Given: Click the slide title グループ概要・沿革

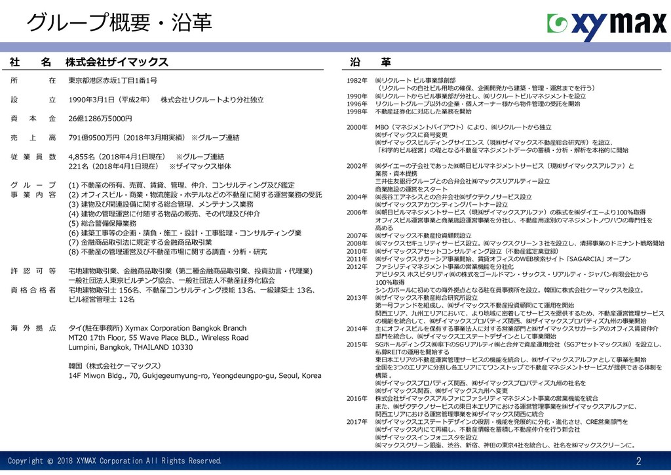Looking at the screenshot, I should pyautogui.click(x=119, y=22).
